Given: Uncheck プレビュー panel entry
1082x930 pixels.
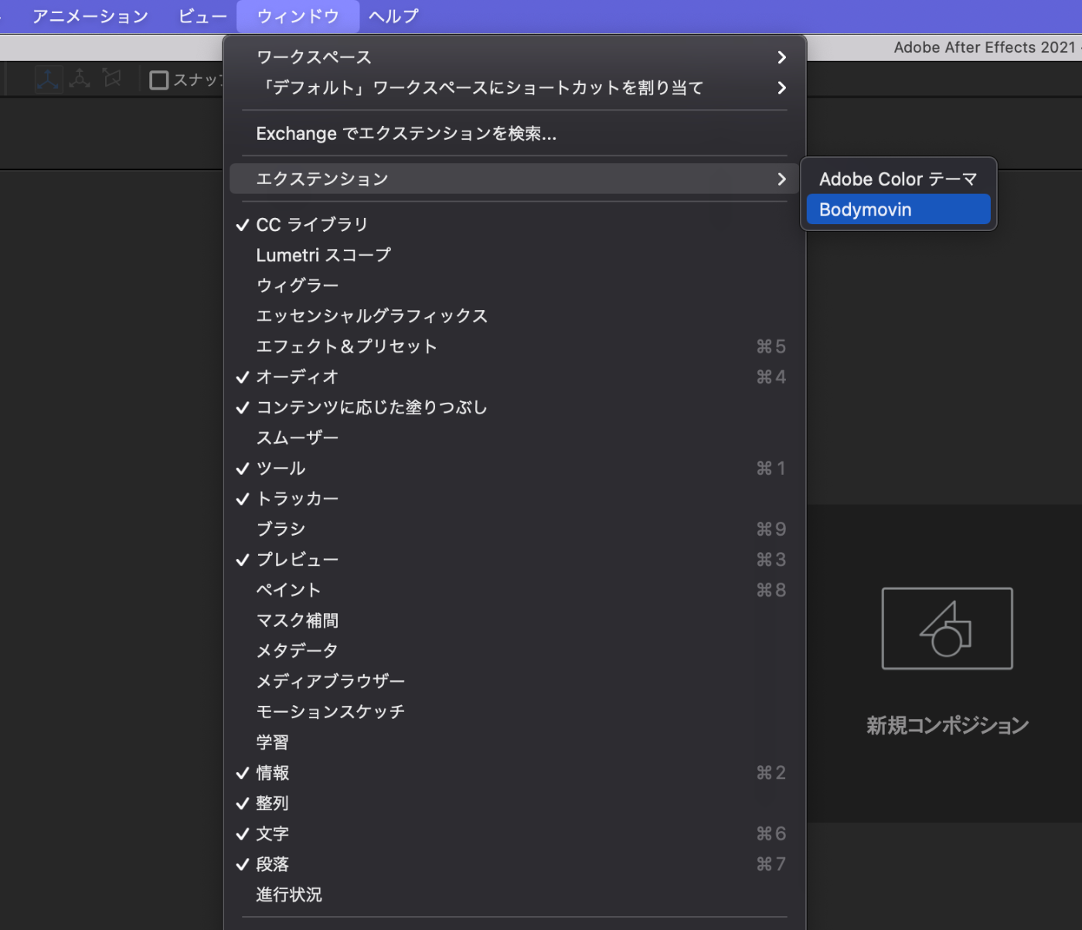Looking at the screenshot, I should [515, 560].
